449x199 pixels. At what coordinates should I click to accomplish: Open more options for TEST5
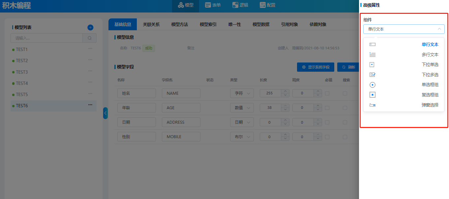pos(90,93)
